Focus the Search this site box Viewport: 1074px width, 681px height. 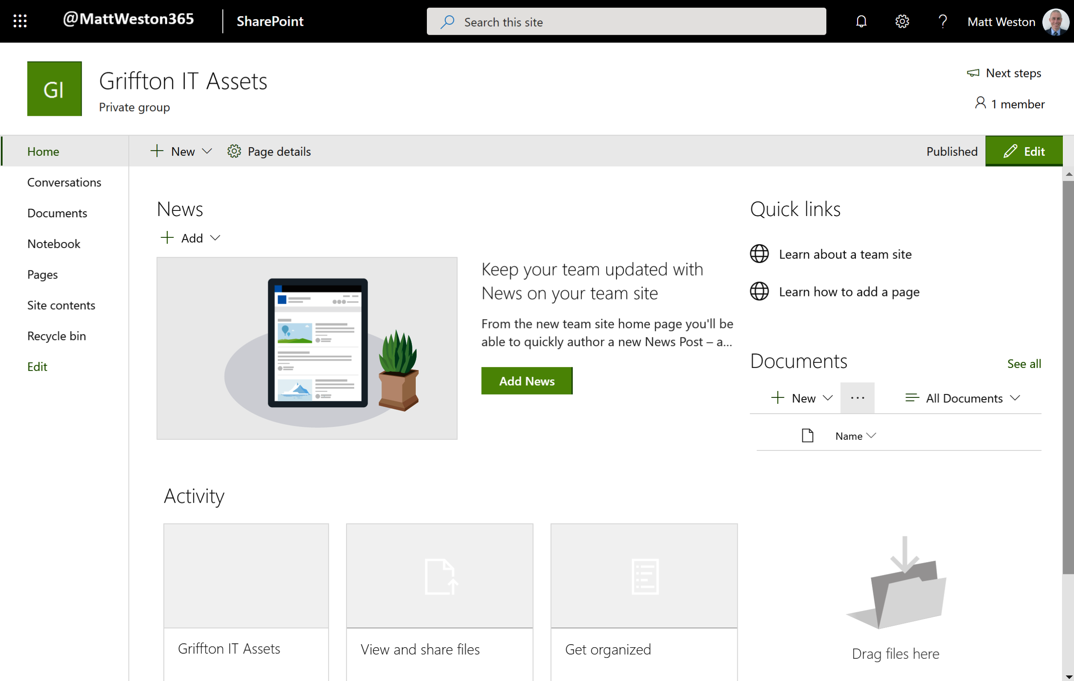(x=626, y=21)
